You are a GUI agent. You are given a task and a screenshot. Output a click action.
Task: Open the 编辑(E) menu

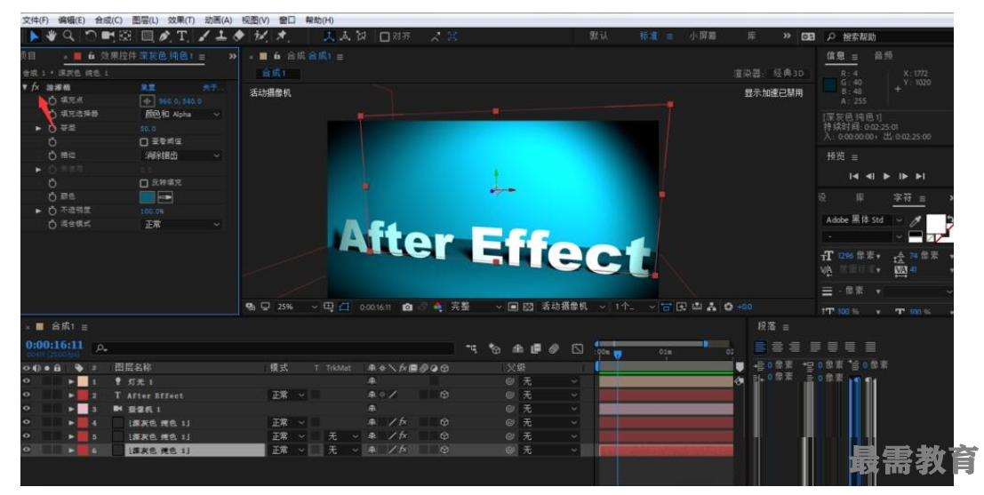pos(71,20)
